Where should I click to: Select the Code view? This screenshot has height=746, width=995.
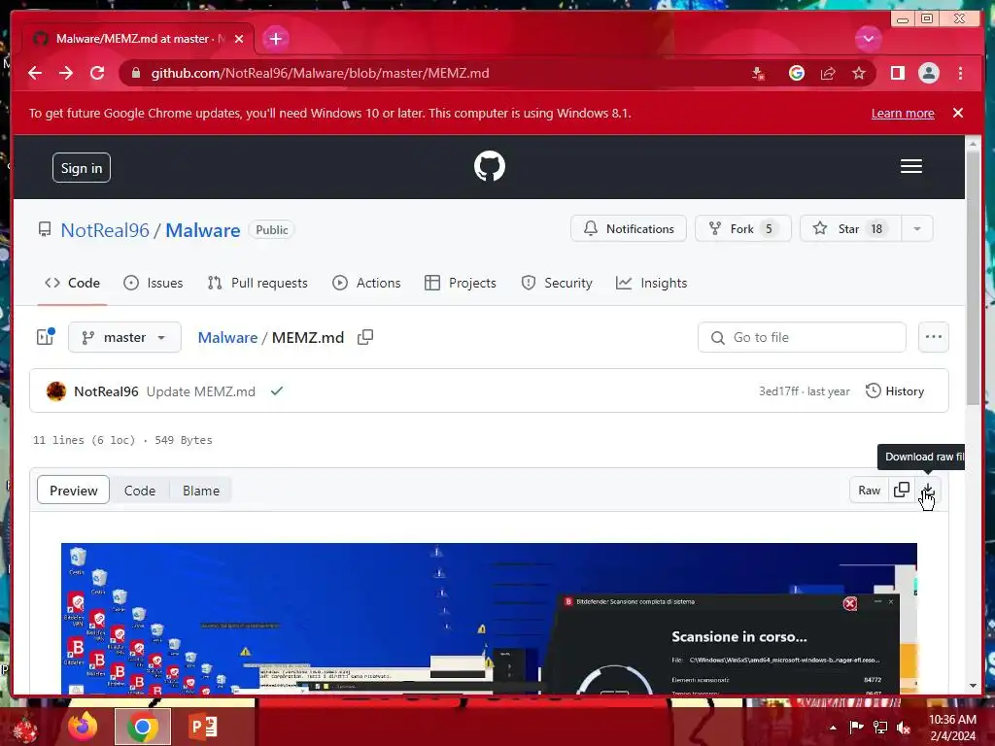click(x=140, y=491)
